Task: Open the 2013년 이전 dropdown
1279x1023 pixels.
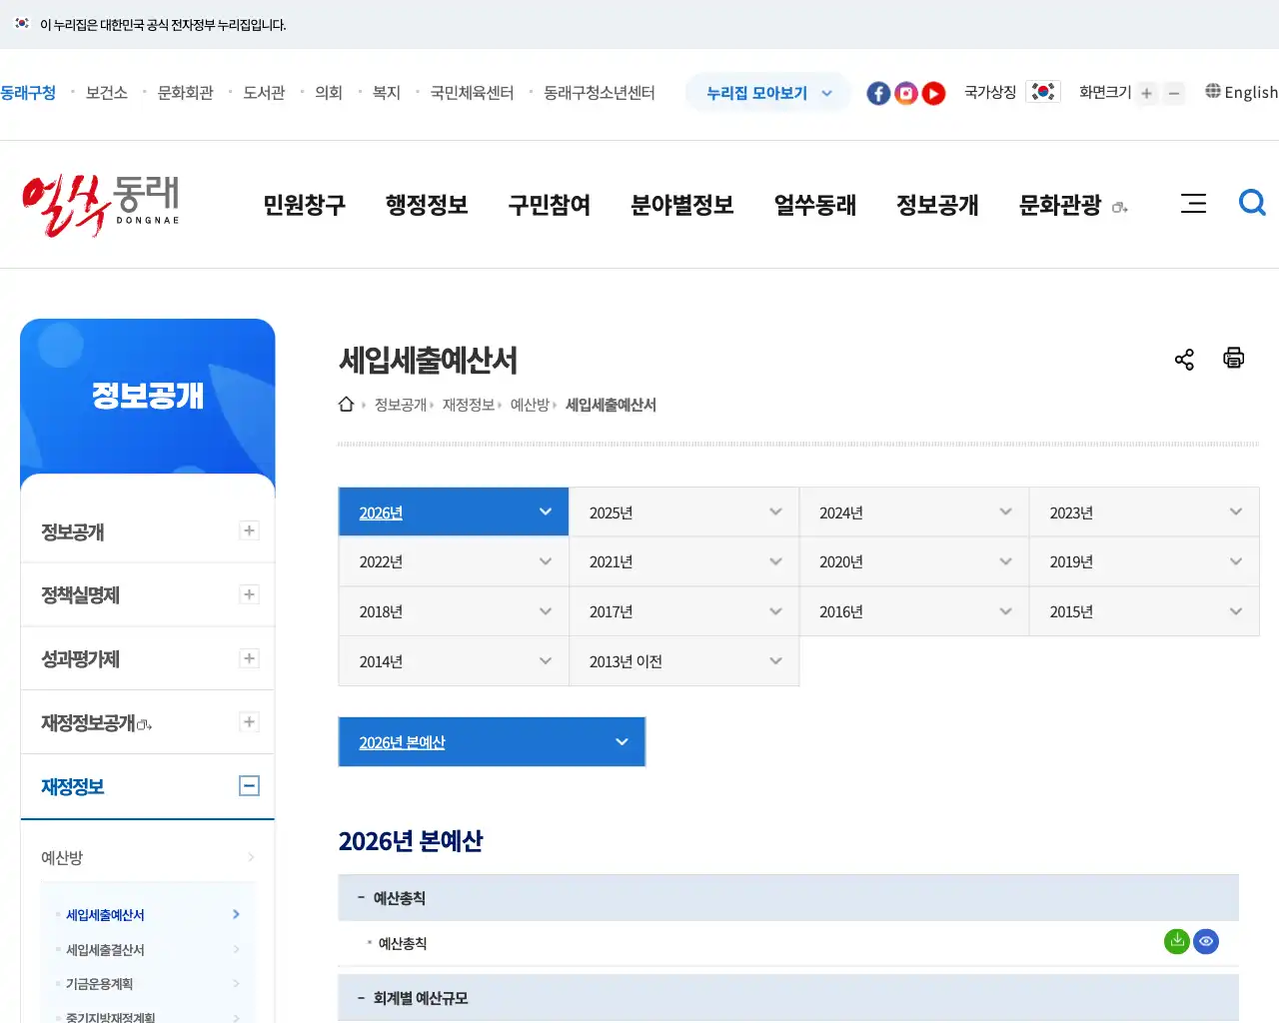Action: [684, 661]
